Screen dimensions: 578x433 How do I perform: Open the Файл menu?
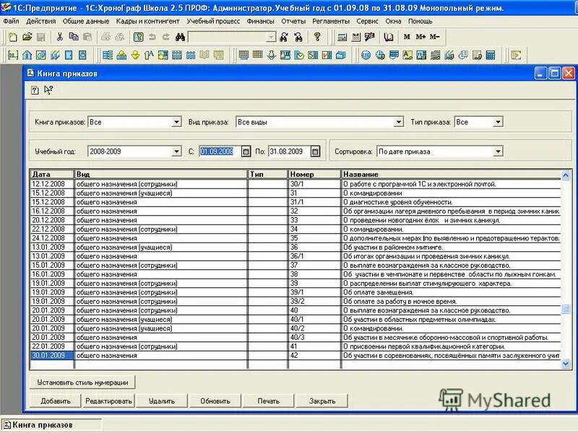pos(11,21)
